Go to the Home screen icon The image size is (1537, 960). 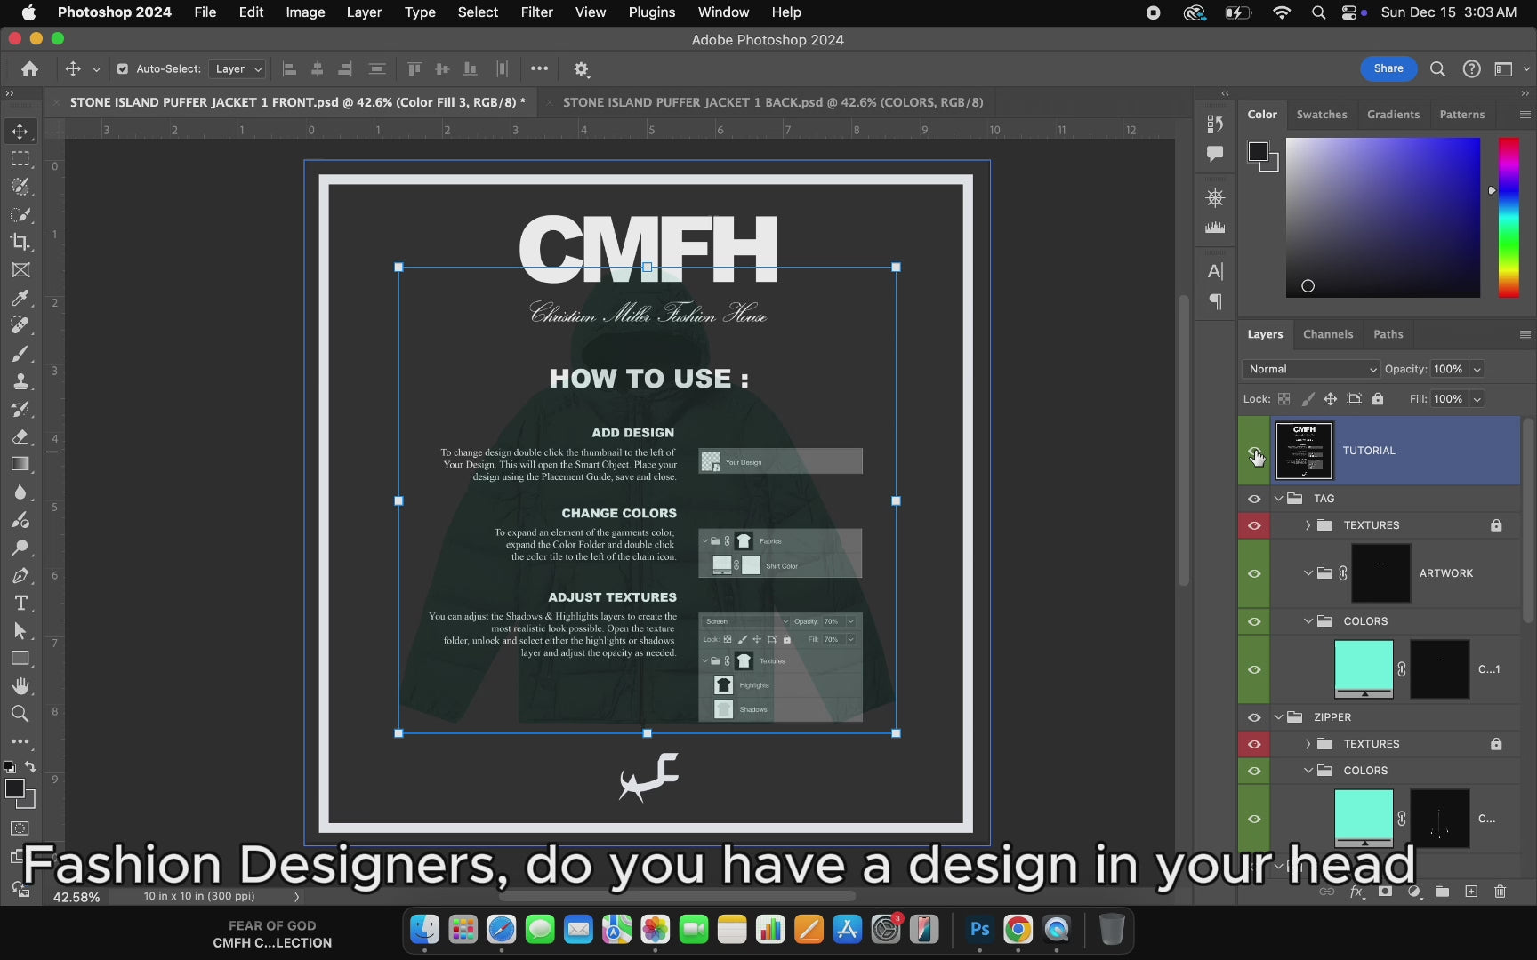tap(29, 68)
